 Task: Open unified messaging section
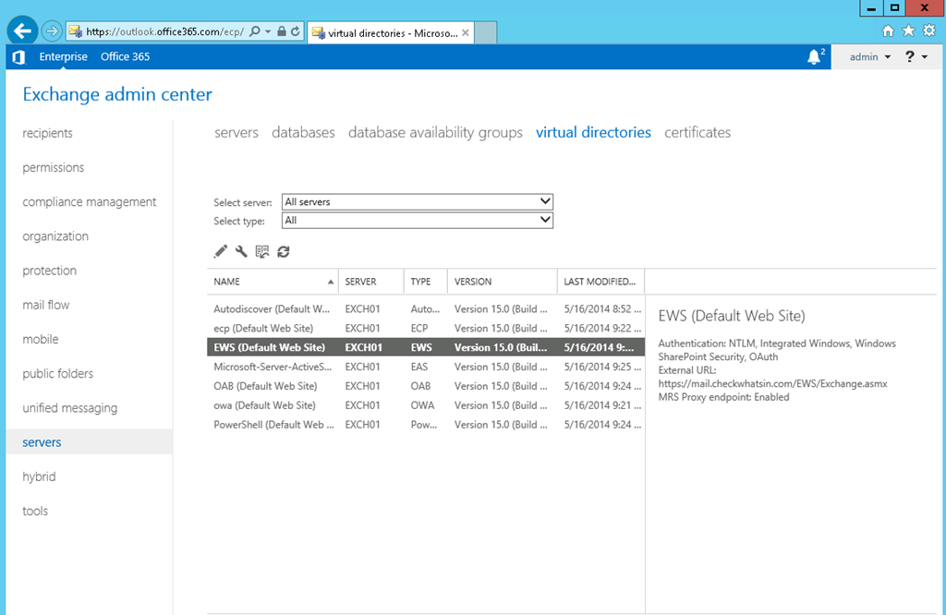pos(70,408)
